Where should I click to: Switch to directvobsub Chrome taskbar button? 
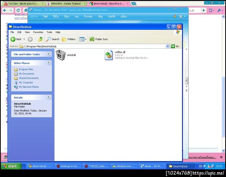40,166
